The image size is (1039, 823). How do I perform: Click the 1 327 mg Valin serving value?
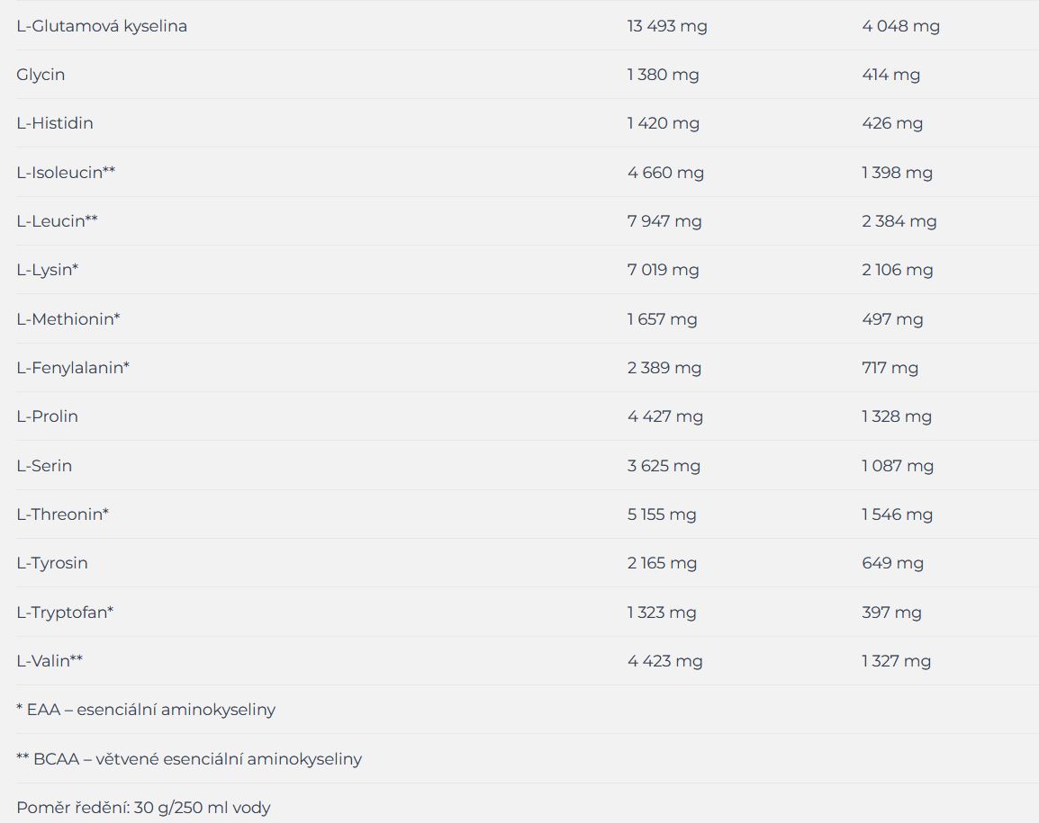[896, 661]
